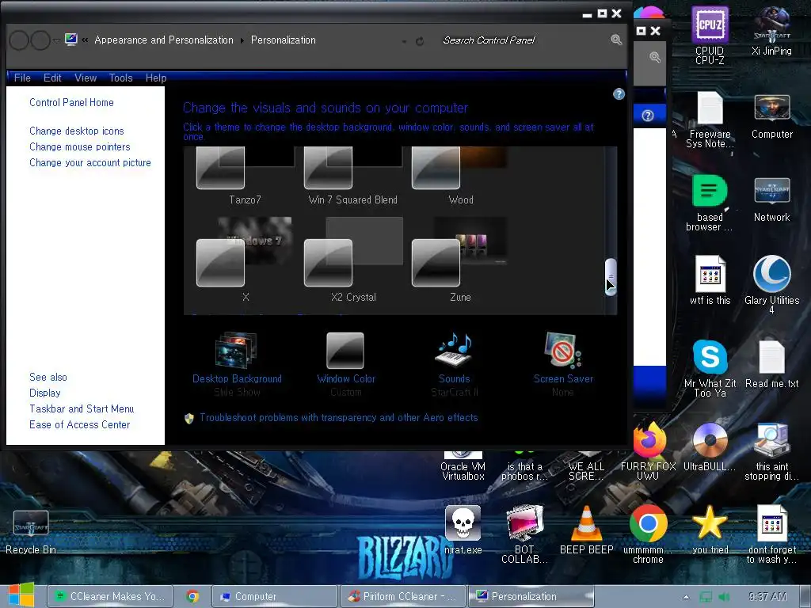Open the wtf is this file
The height and width of the screenshot is (608, 811).
click(x=710, y=279)
